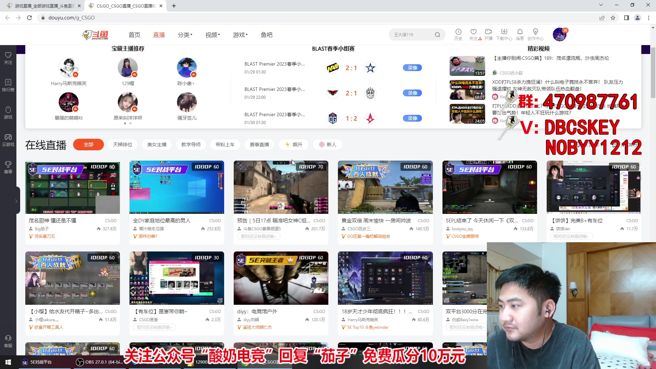Click the browser share icon

pos(602,18)
